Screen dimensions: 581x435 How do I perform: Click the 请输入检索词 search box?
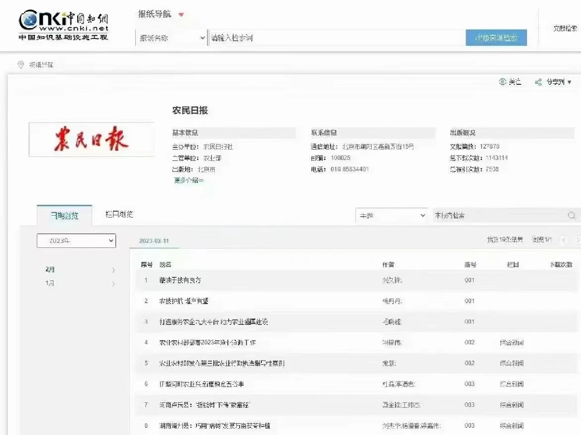tap(337, 38)
